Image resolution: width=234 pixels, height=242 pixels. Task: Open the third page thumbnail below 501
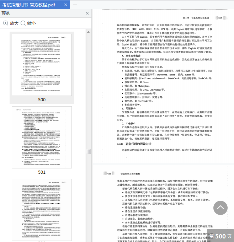tap(42, 210)
